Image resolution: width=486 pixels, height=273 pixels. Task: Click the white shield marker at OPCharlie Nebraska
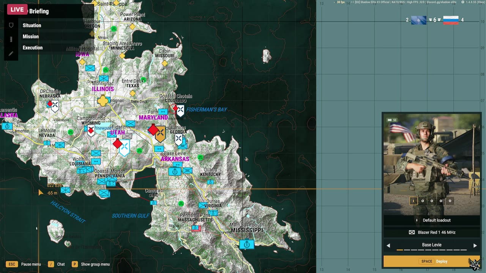coord(55,106)
